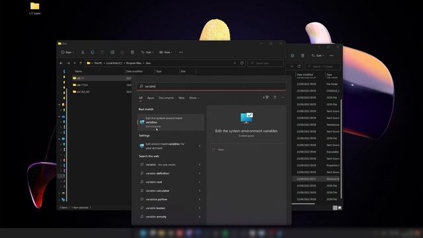Click the large environment variables preview icon
The height and width of the screenshot is (238, 423).
pos(247,118)
